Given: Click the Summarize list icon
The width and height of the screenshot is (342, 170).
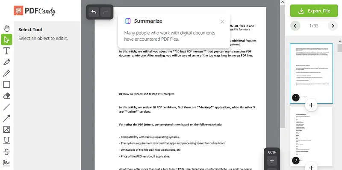Looking at the screenshot, I should point(128,21).
